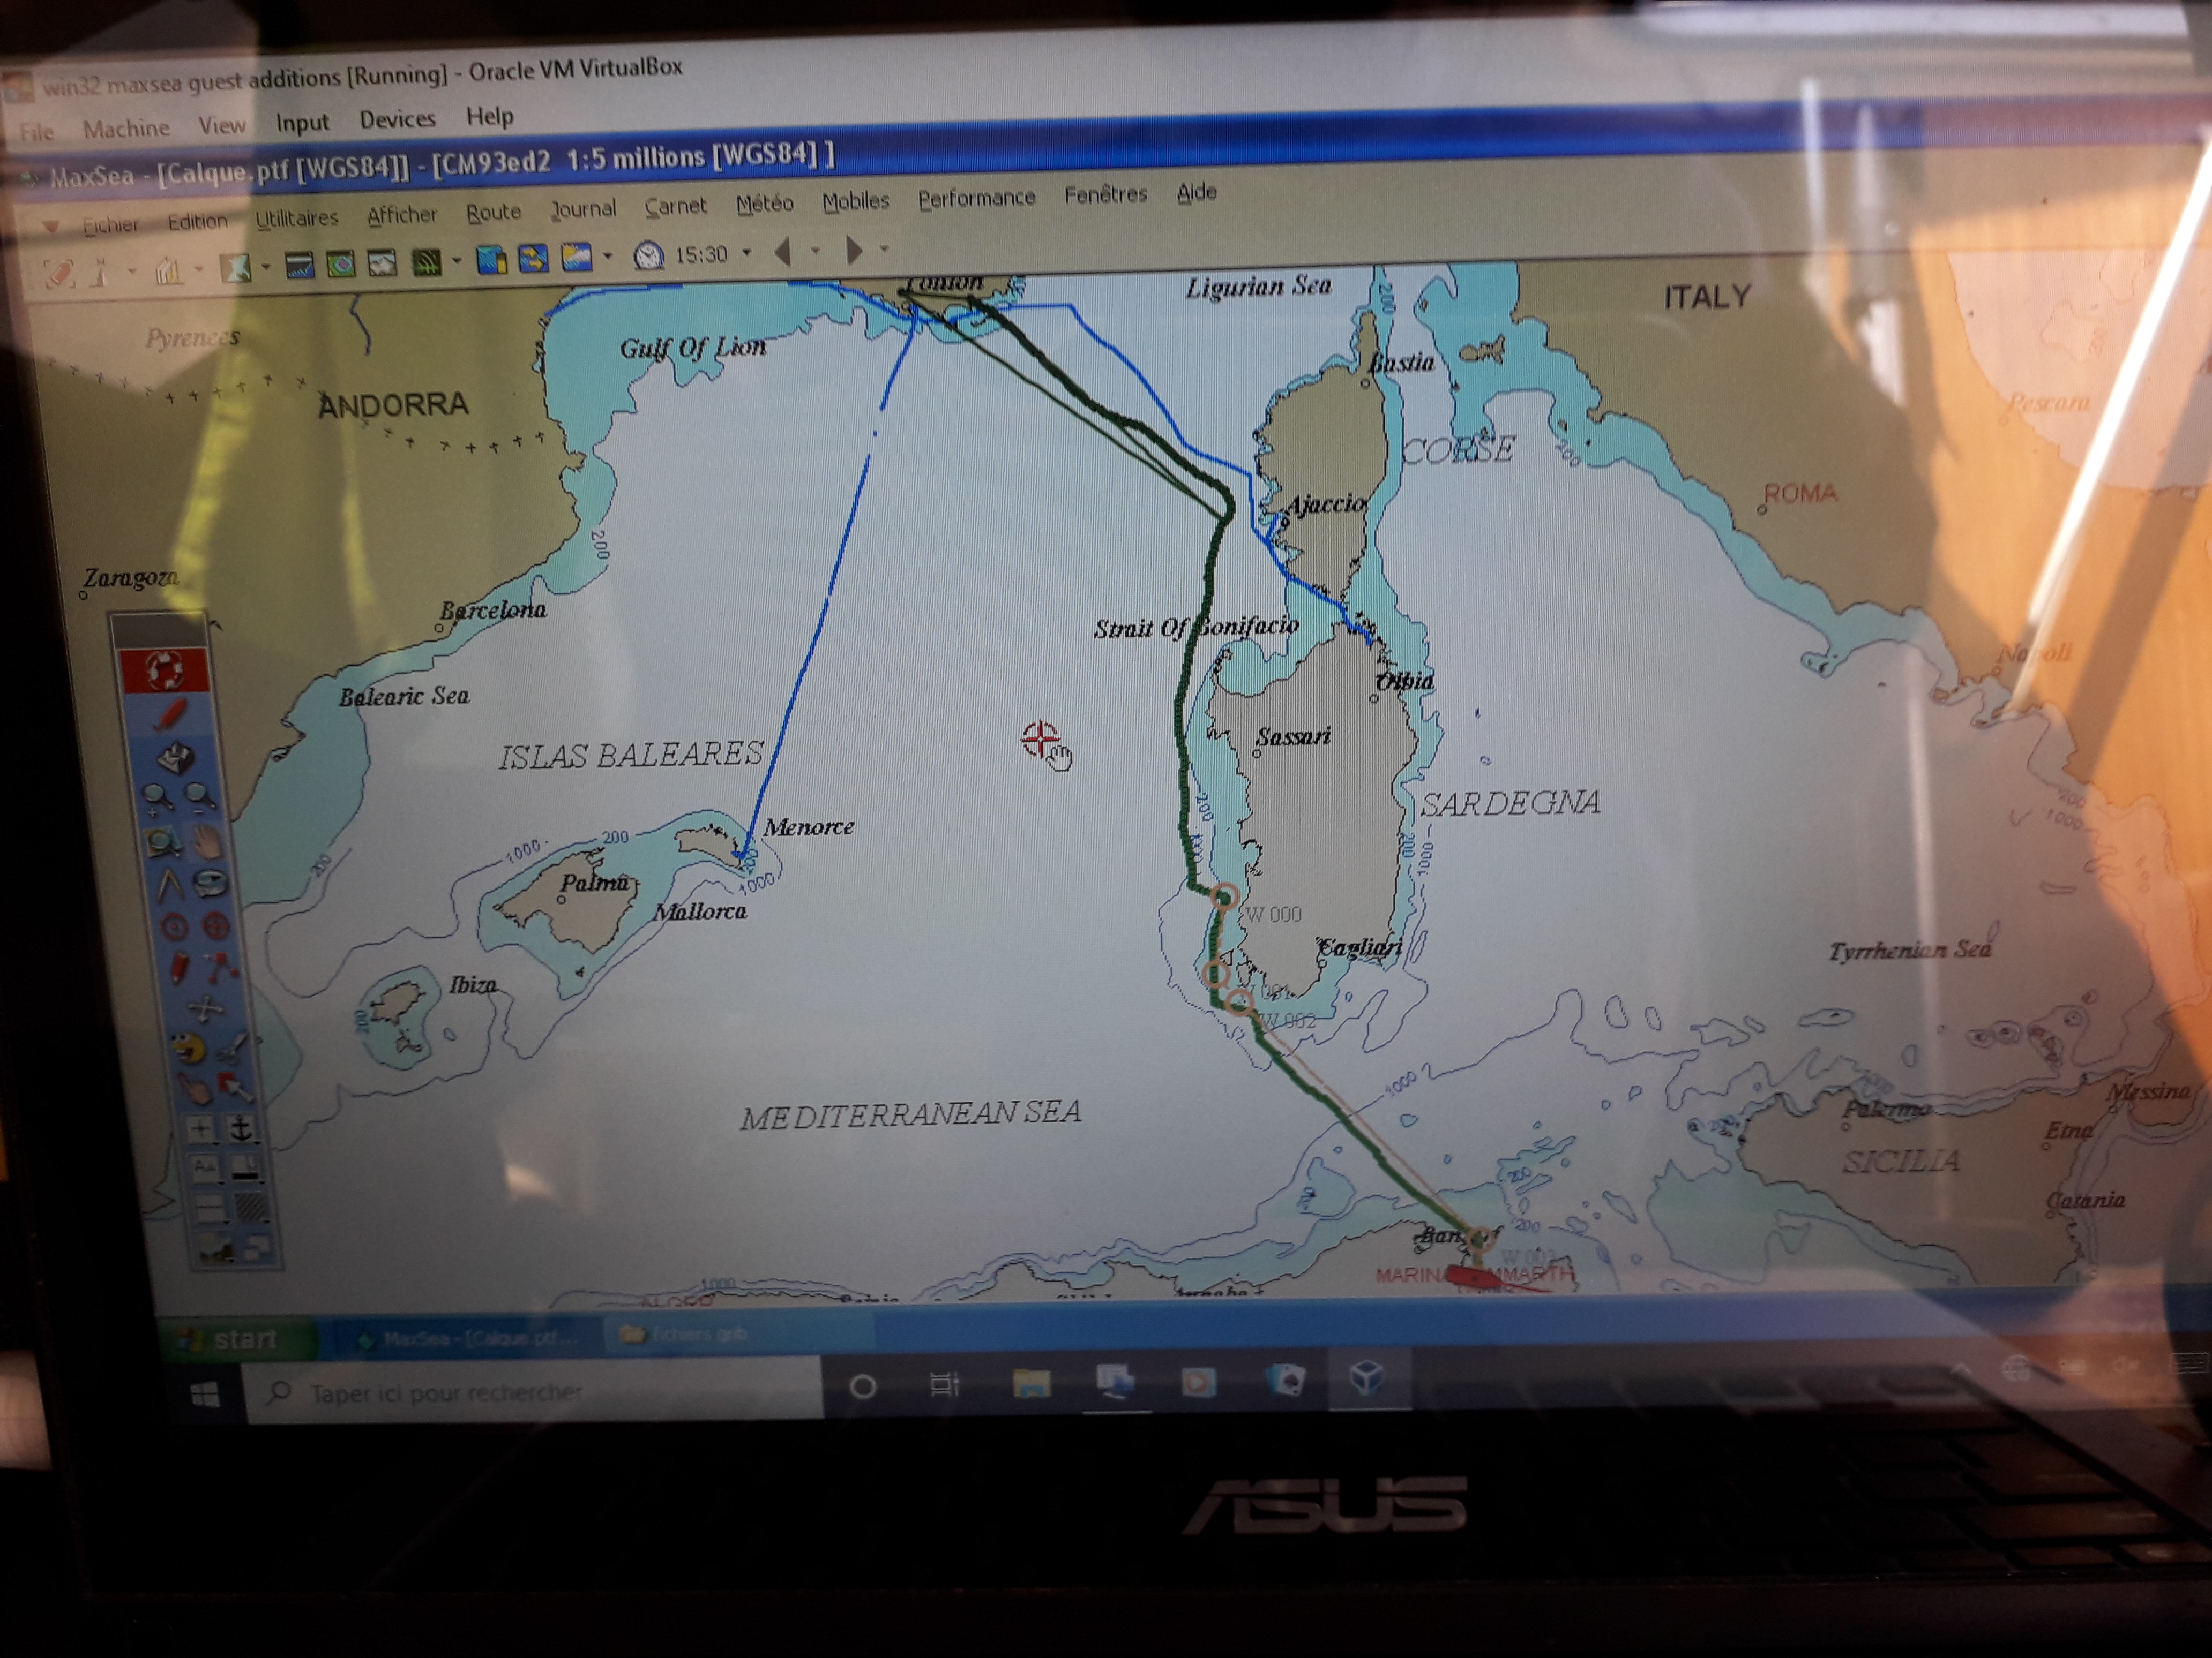This screenshot has height=1658, width=2212.
Task: Click the toolbar clock icon
Action: point(649,255)
